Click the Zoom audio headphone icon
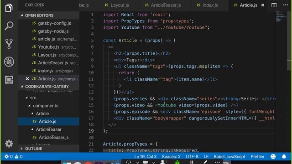 click(129, 162)
